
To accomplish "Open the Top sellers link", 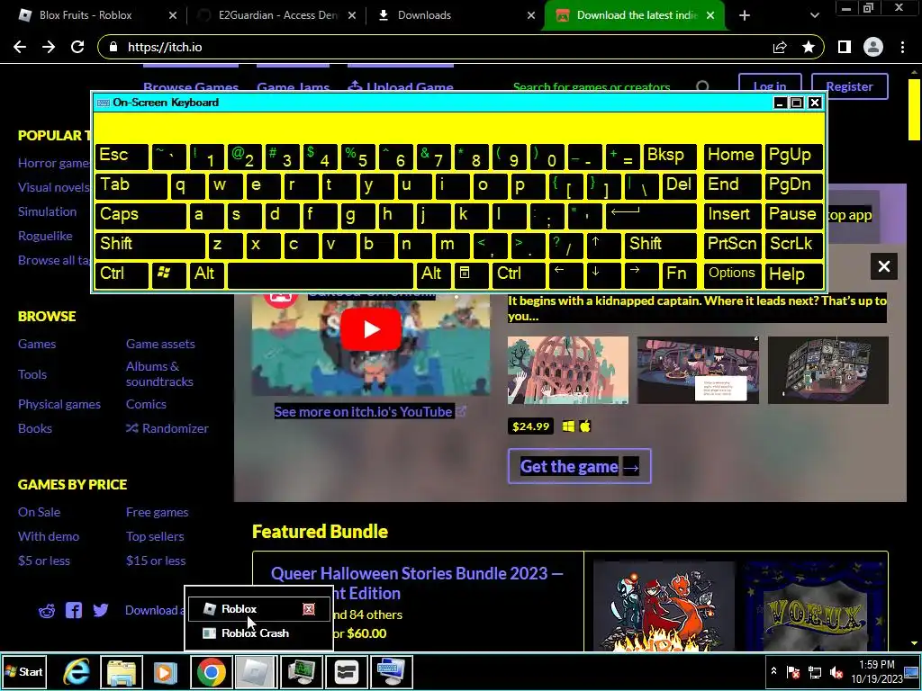I will tap(155, 536).
